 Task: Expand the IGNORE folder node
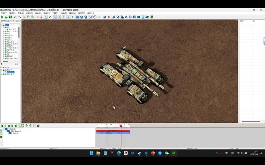pos(4,56)
